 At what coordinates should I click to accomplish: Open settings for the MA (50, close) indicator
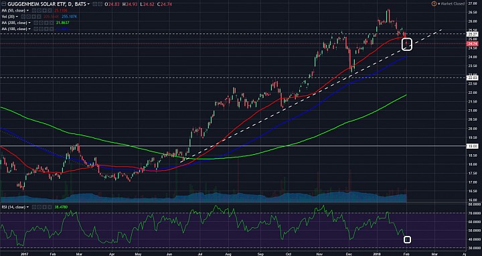[39, 11]
